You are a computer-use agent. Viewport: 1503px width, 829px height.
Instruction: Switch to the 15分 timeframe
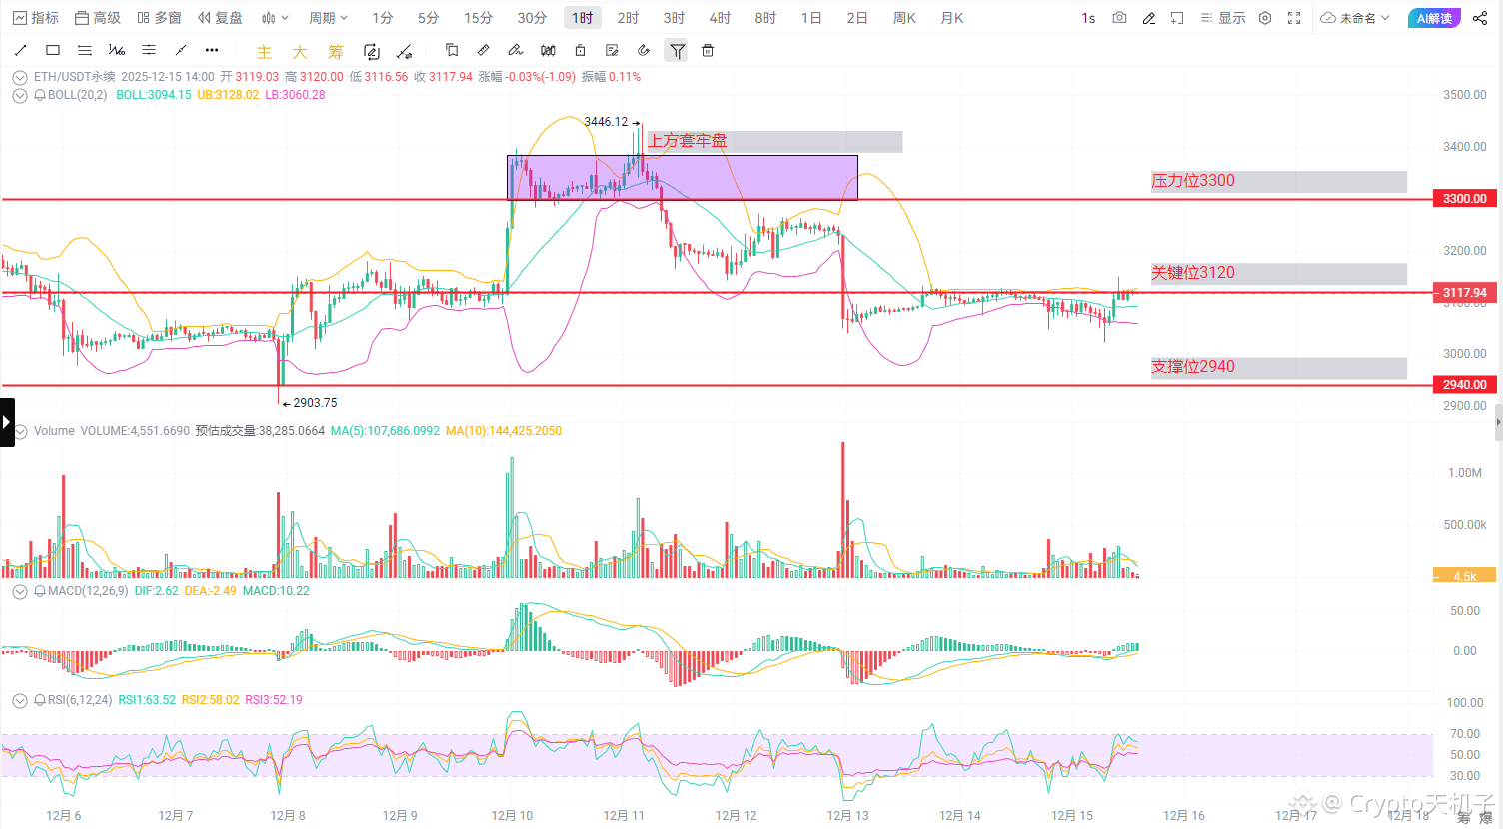click(x=479, y=18)
